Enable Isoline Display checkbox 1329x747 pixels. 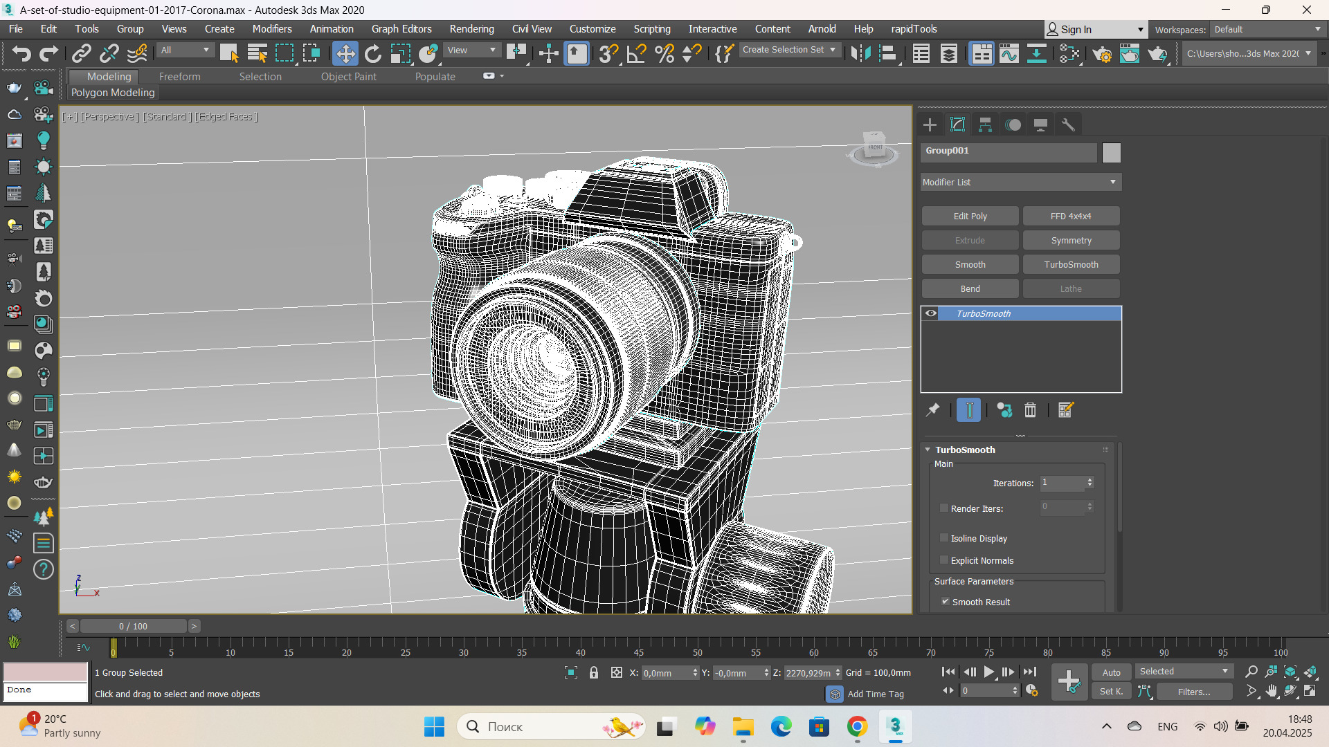pyautogui.click(x=943, y=537)
